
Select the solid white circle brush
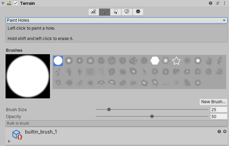pyautogui.click(x=58, y=61)
